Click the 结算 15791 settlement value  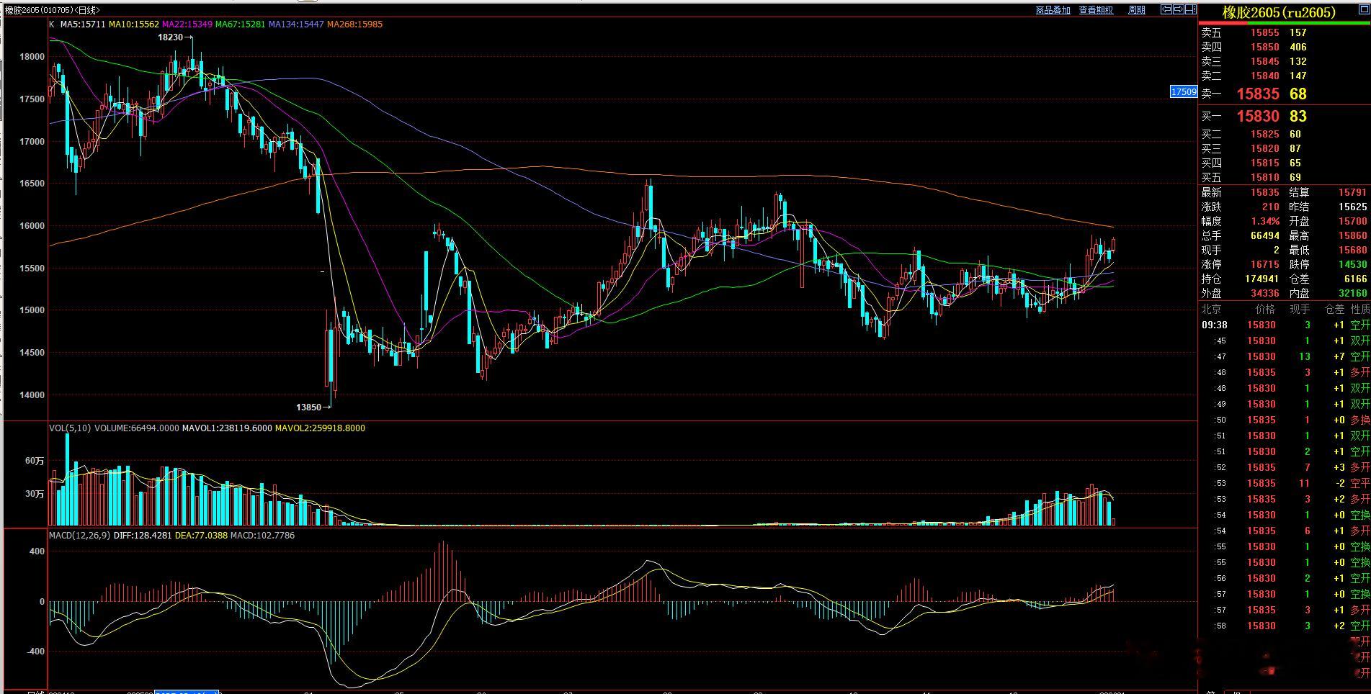pyautogui.click(x=1352, y=192)
